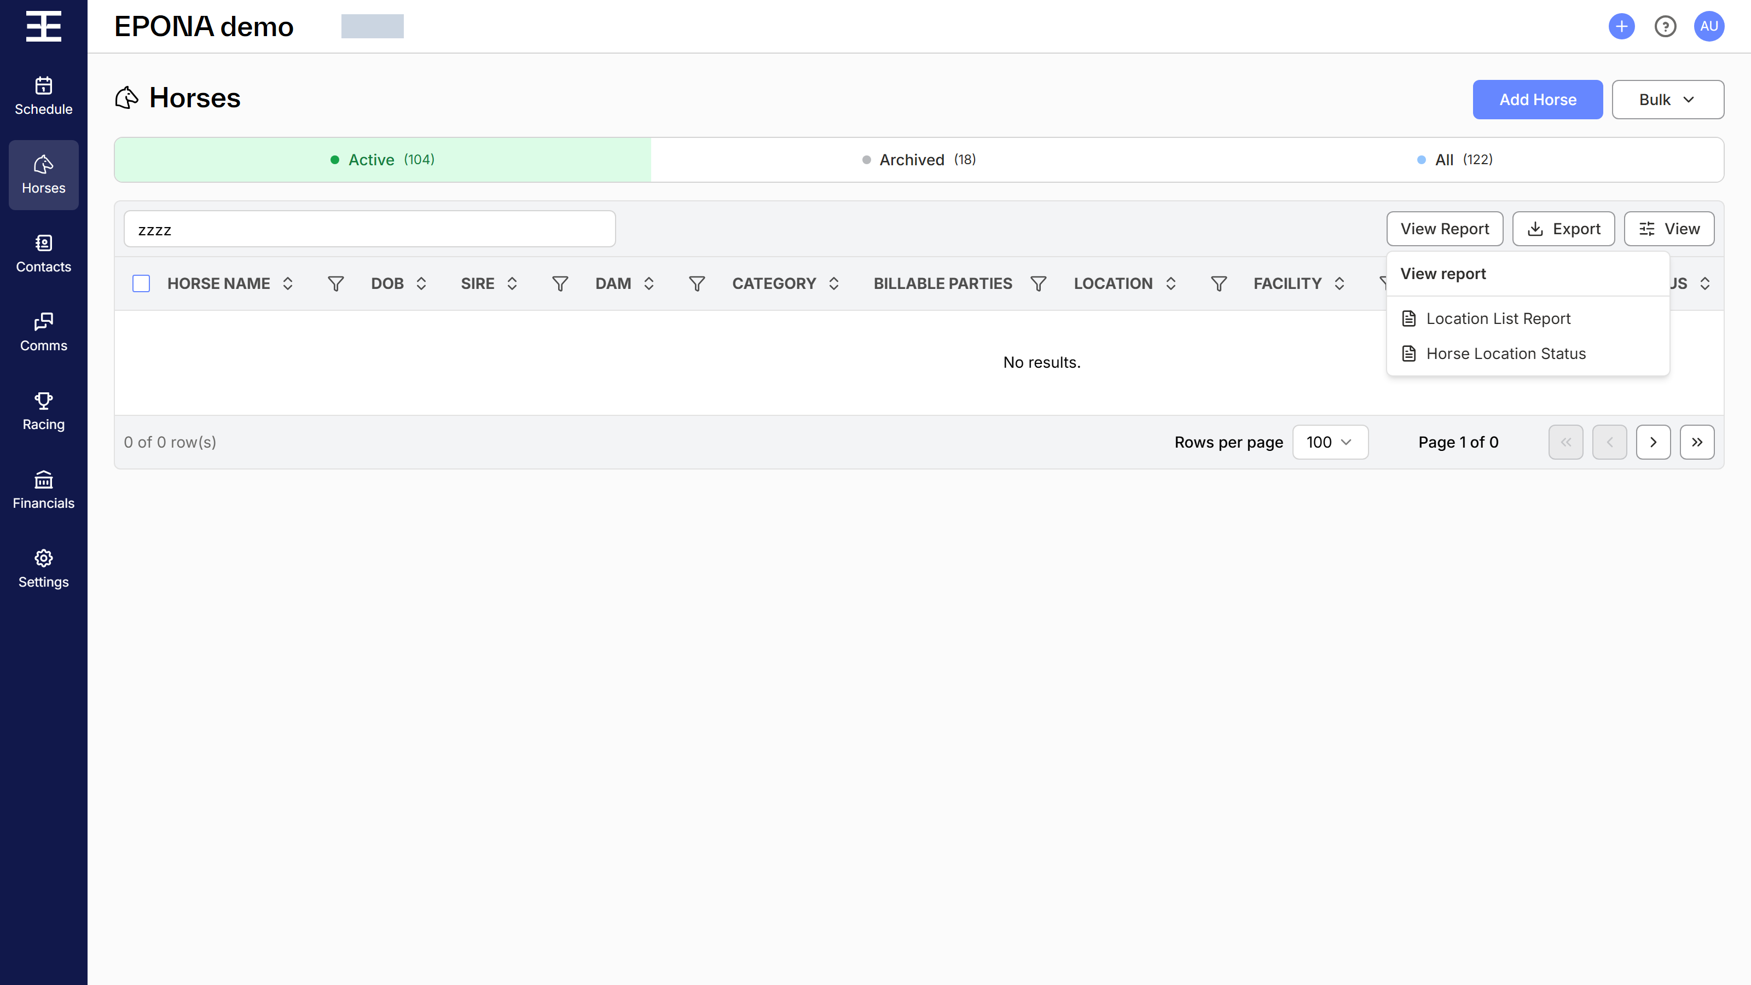Screen dimensions: 1751x985
Task: Open the Financials section in sidebar
Action: tap(44, 490)
